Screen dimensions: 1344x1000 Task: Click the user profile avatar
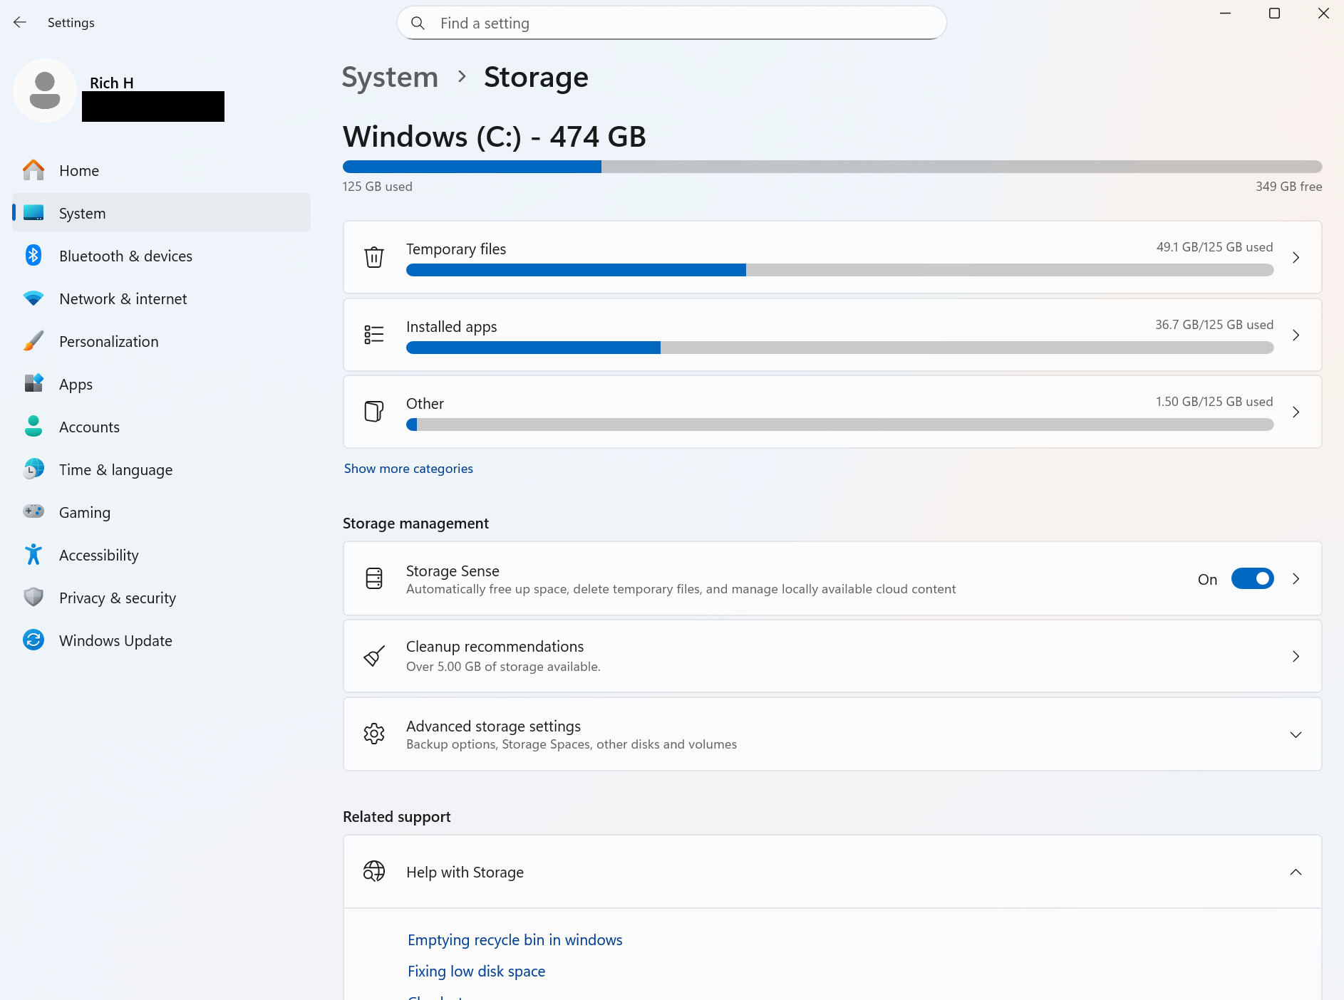[x=45, y=90]
